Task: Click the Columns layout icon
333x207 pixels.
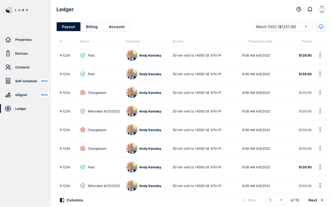Action: 62,200
